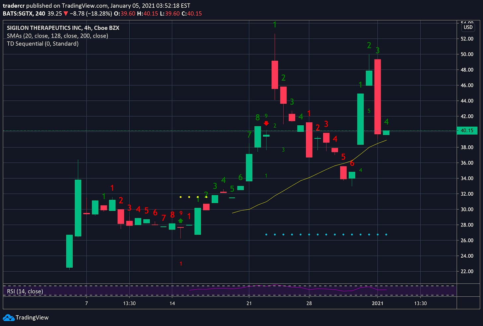The height and width of the screenshot is (326, 483).
Task: Select the SMAs (20, close, 128, close, 200, close) legend
Action: coord(57,36)
